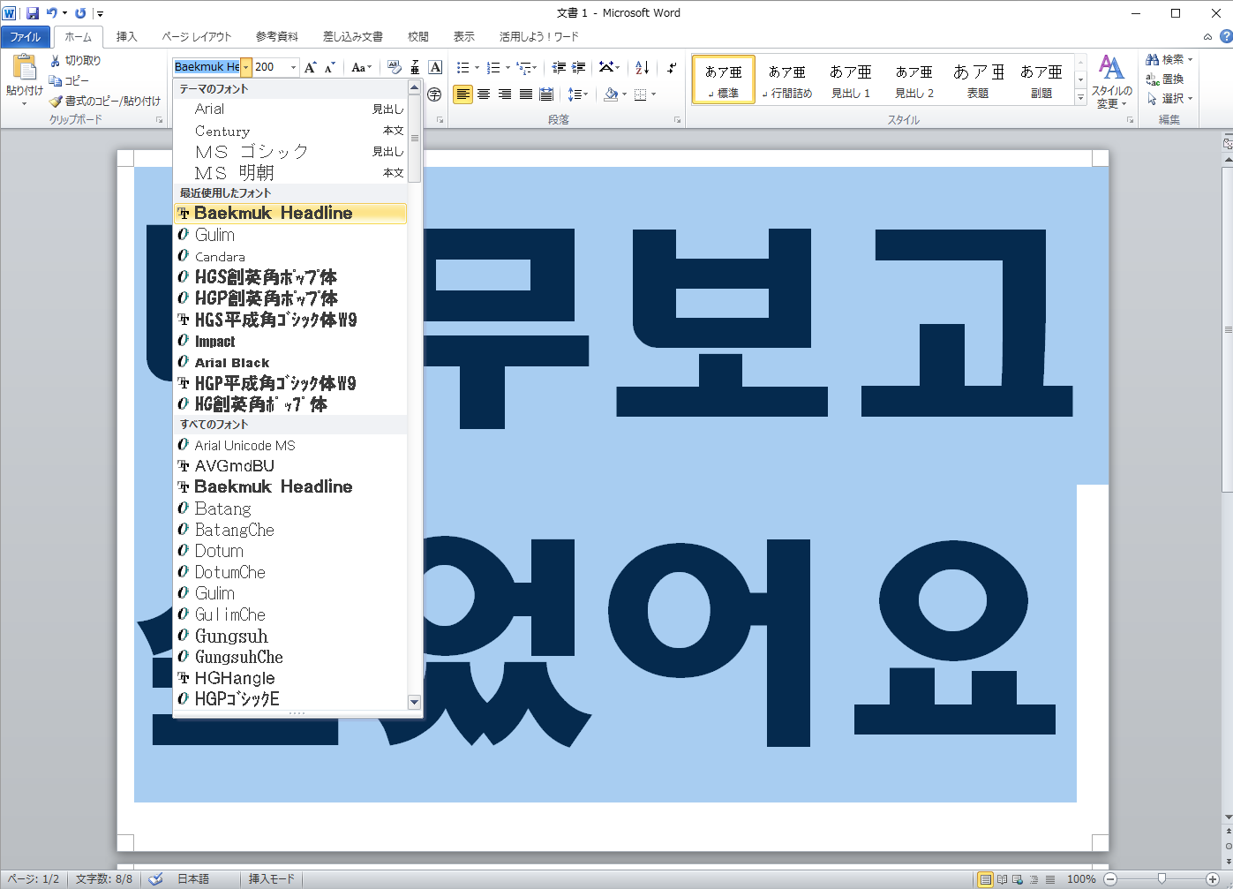Viewport: 1233px width, 889px height.
Task: Toggle Align Left paragraph button
Action: [462, 94]
